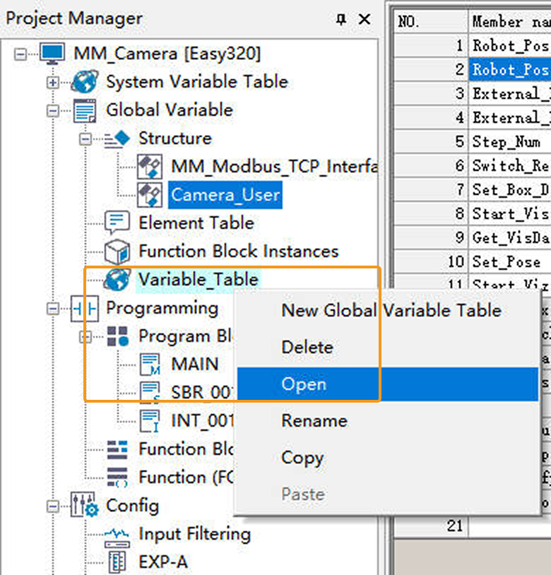Collapse the Structure tree node
551x575 pixels.
pyautogui.click(x=85, y=139)
